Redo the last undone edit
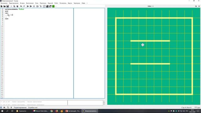This screenshot has width=201, height=113. 24,6
